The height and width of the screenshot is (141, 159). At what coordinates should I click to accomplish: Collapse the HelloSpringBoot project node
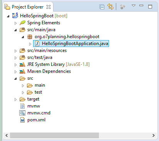click(8, 16)
